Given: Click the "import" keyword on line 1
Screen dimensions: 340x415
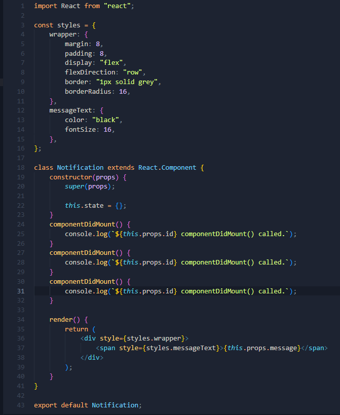Looking at the screenshot, I should pyautogui.click(x=46, y=6).
